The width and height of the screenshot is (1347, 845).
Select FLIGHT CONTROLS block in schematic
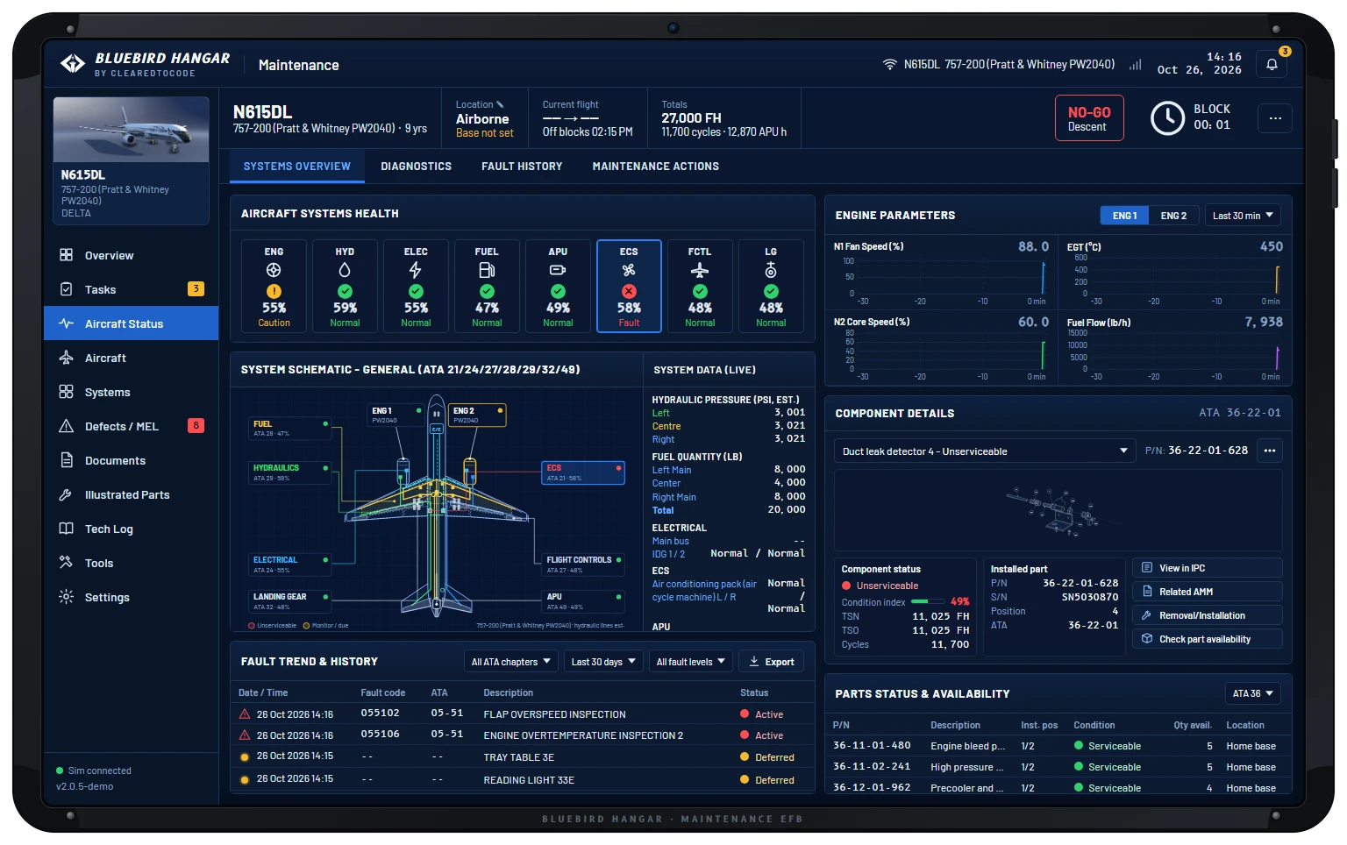(x=583, y=565)
